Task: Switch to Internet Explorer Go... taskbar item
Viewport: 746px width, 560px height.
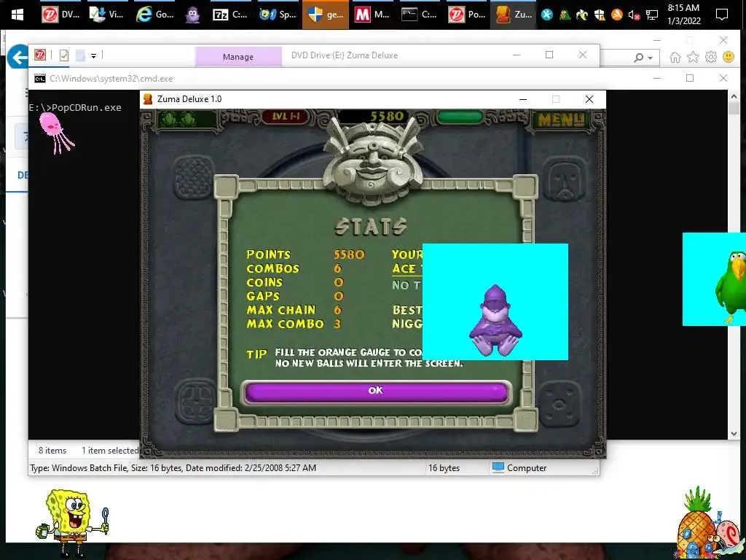Action: (154, 15)
